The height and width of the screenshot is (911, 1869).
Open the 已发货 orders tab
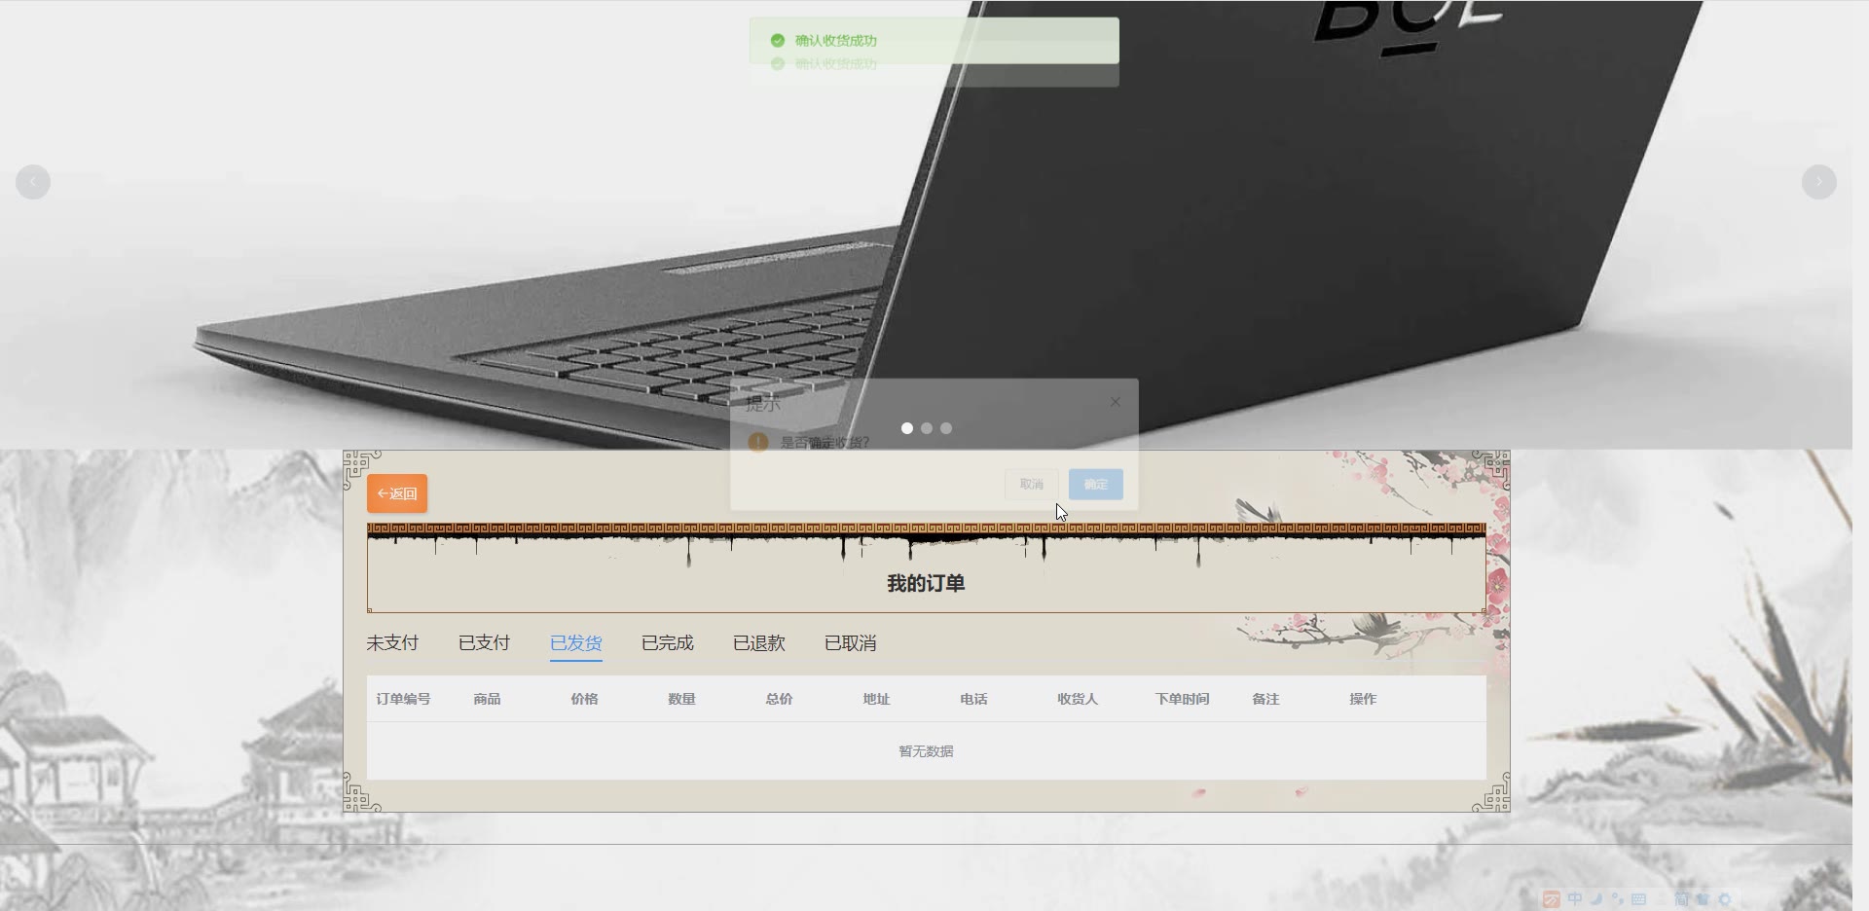click(x=576, y=643)
